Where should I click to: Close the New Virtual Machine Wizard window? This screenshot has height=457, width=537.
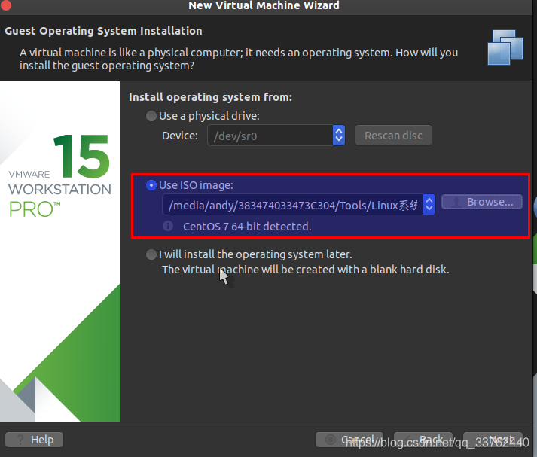[6, 5]
